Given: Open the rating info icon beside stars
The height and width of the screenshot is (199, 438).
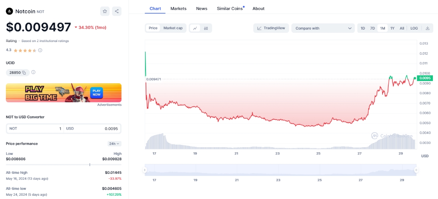Looking at the screenshot, I should [40, 50].
